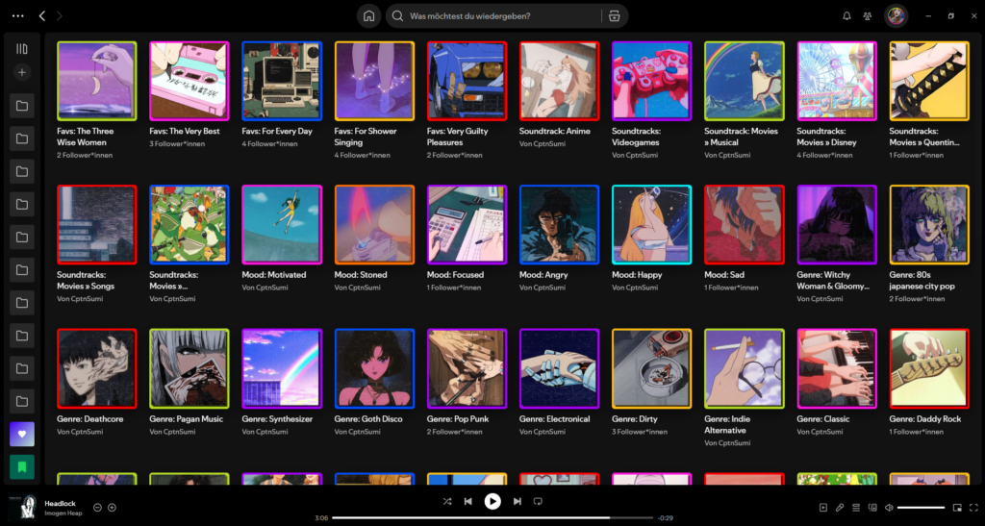Open the Liked Songs heart tile

(x=22, y=434)
